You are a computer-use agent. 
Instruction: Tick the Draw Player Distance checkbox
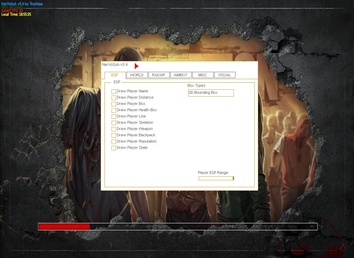coord(114,98)
